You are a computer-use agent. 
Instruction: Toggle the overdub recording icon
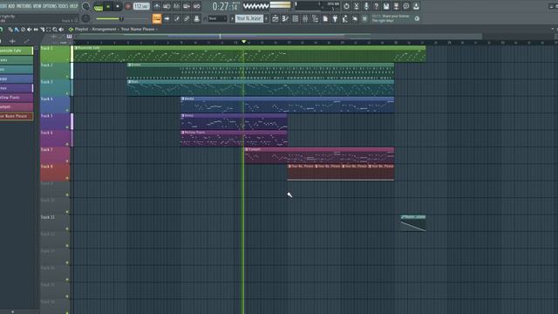click(x=187, y=6)
